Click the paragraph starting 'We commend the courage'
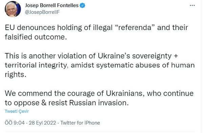 pos(99,98)
